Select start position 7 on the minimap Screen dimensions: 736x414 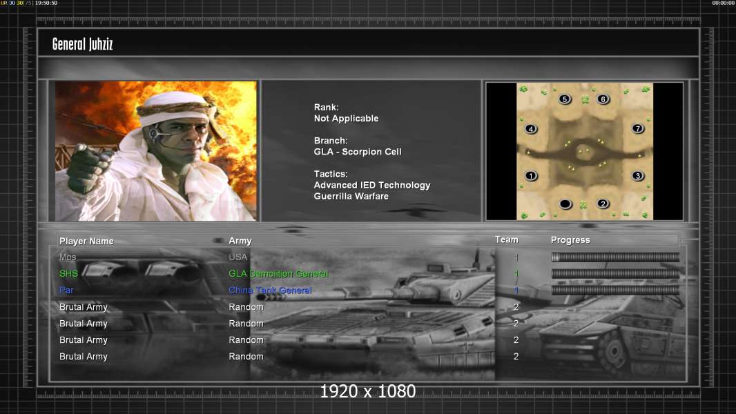637,128
